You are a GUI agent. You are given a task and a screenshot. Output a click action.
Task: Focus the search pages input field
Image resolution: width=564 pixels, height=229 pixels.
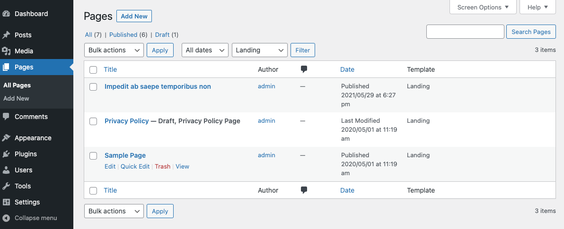tap(465, 32)
